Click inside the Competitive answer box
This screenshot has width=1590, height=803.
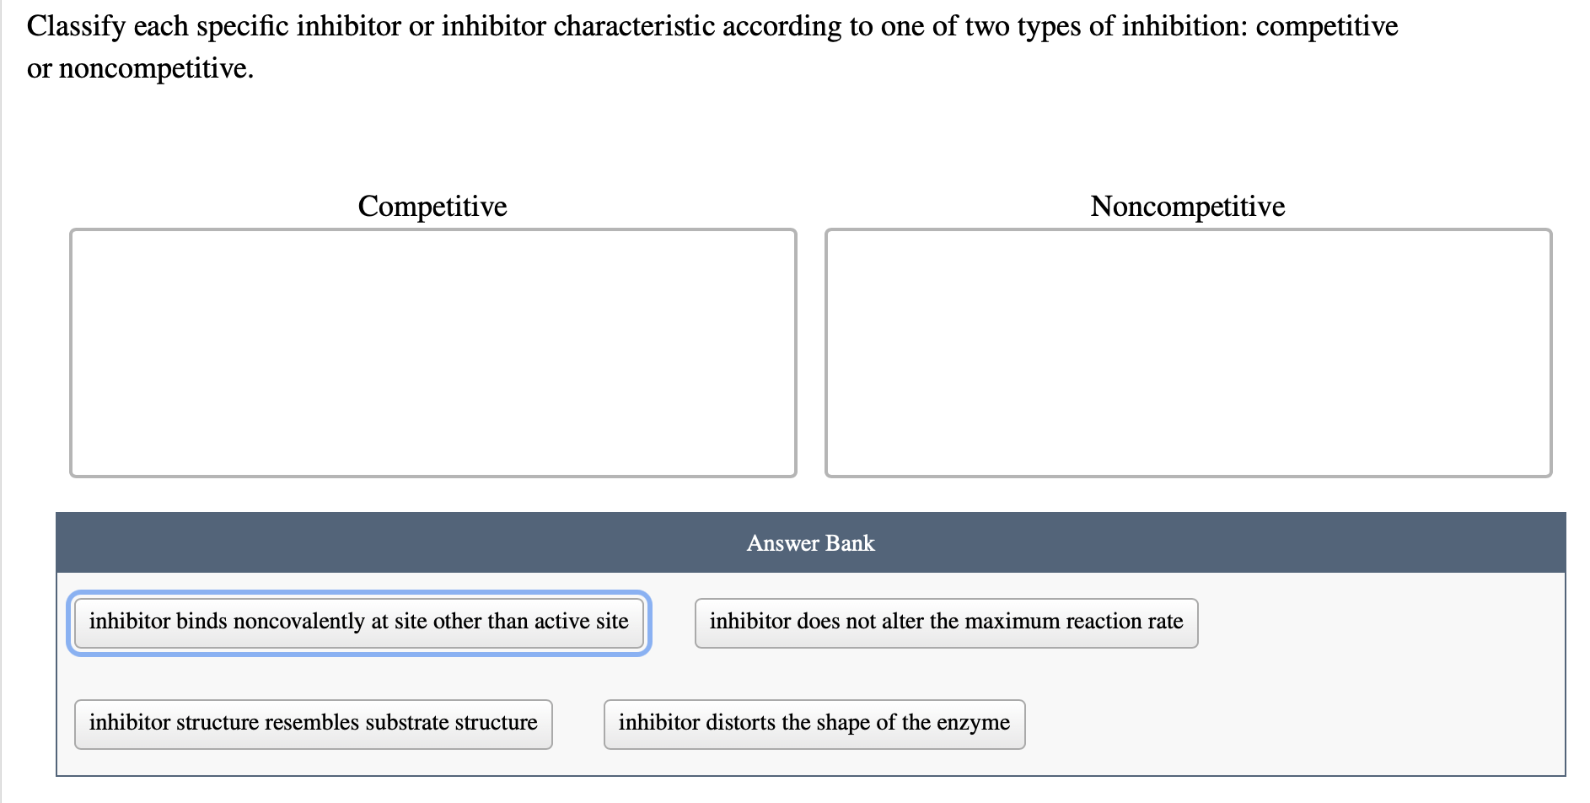pos(433,350)
